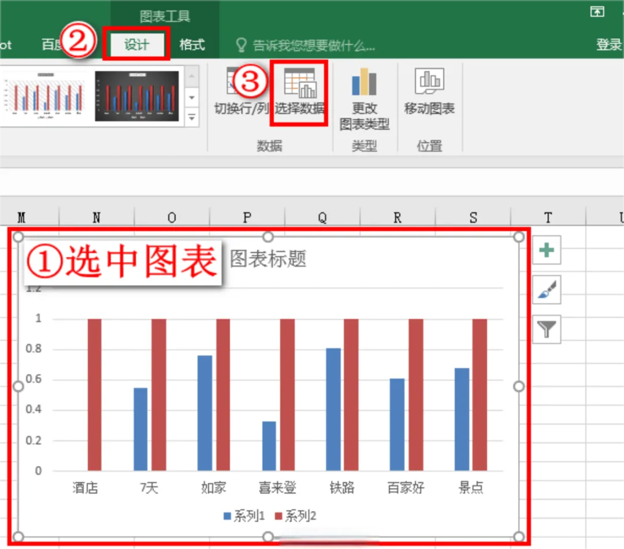624x549 pixels.
Task: Click the vertical axis value 0.8
Action: [34, 348]
